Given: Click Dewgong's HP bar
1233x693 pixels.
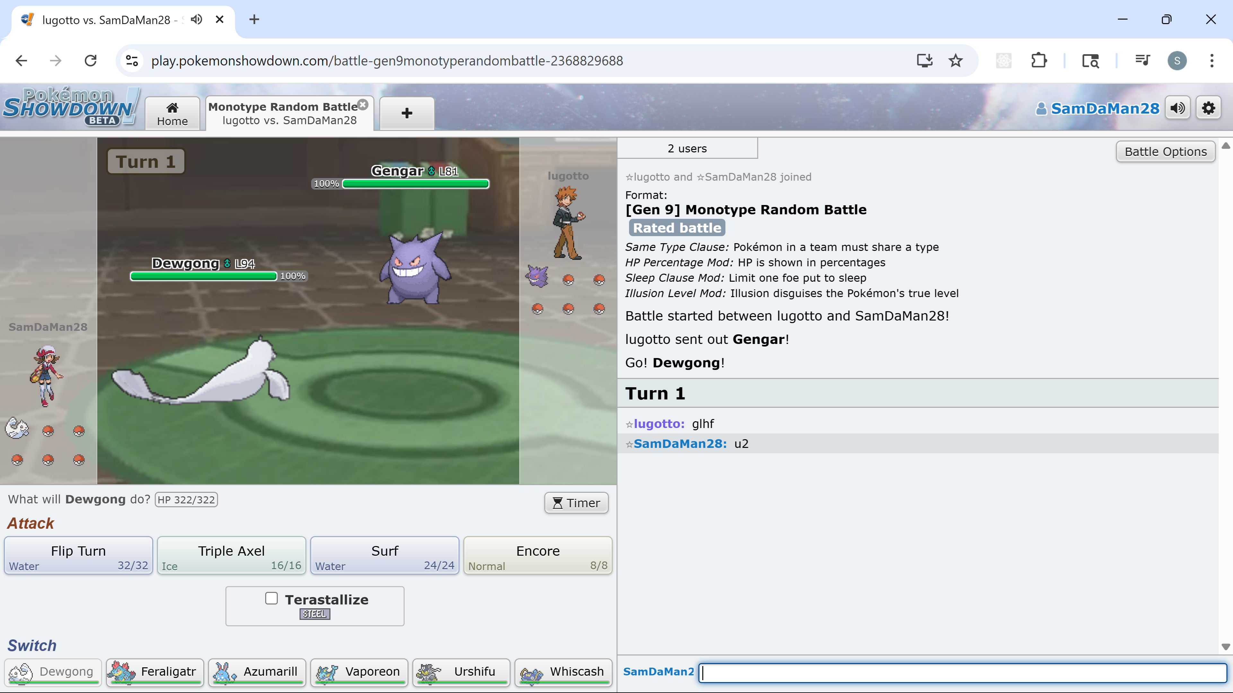Looking at the screenshot, I should pos(204,276).
